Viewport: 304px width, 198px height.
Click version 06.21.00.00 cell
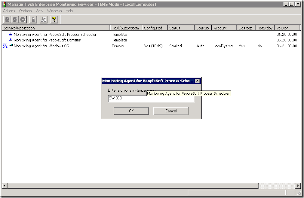point(287,46)
